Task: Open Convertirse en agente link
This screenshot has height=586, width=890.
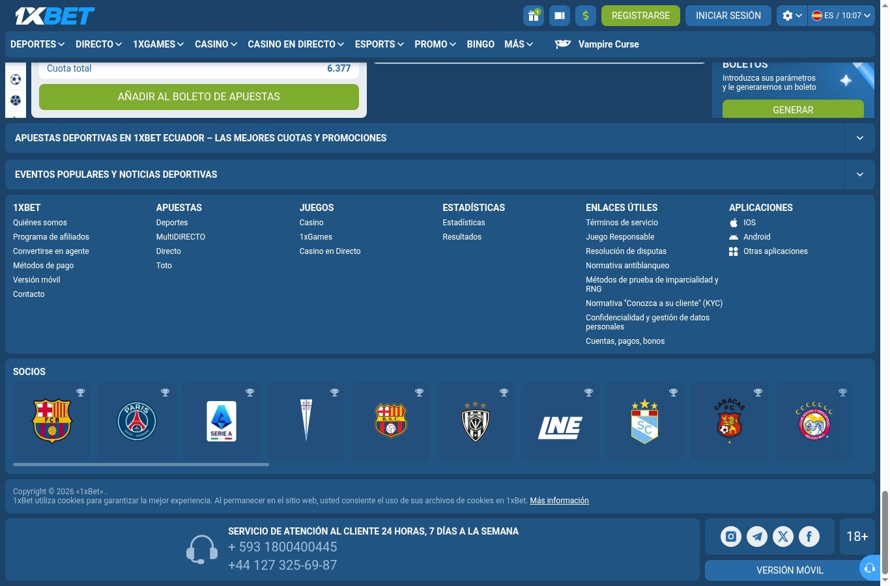Action: 51,251
